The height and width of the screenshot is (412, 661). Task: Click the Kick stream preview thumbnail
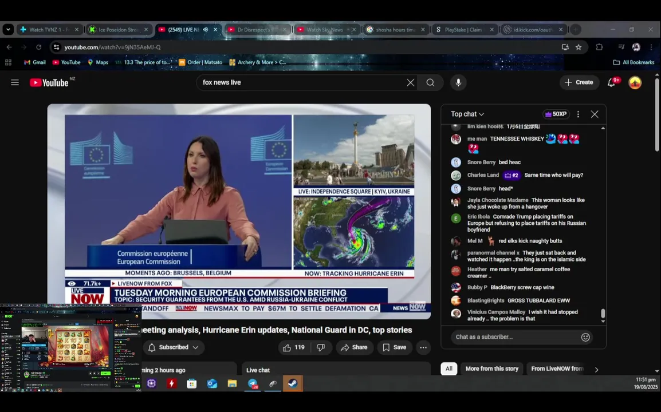point(70,347)
